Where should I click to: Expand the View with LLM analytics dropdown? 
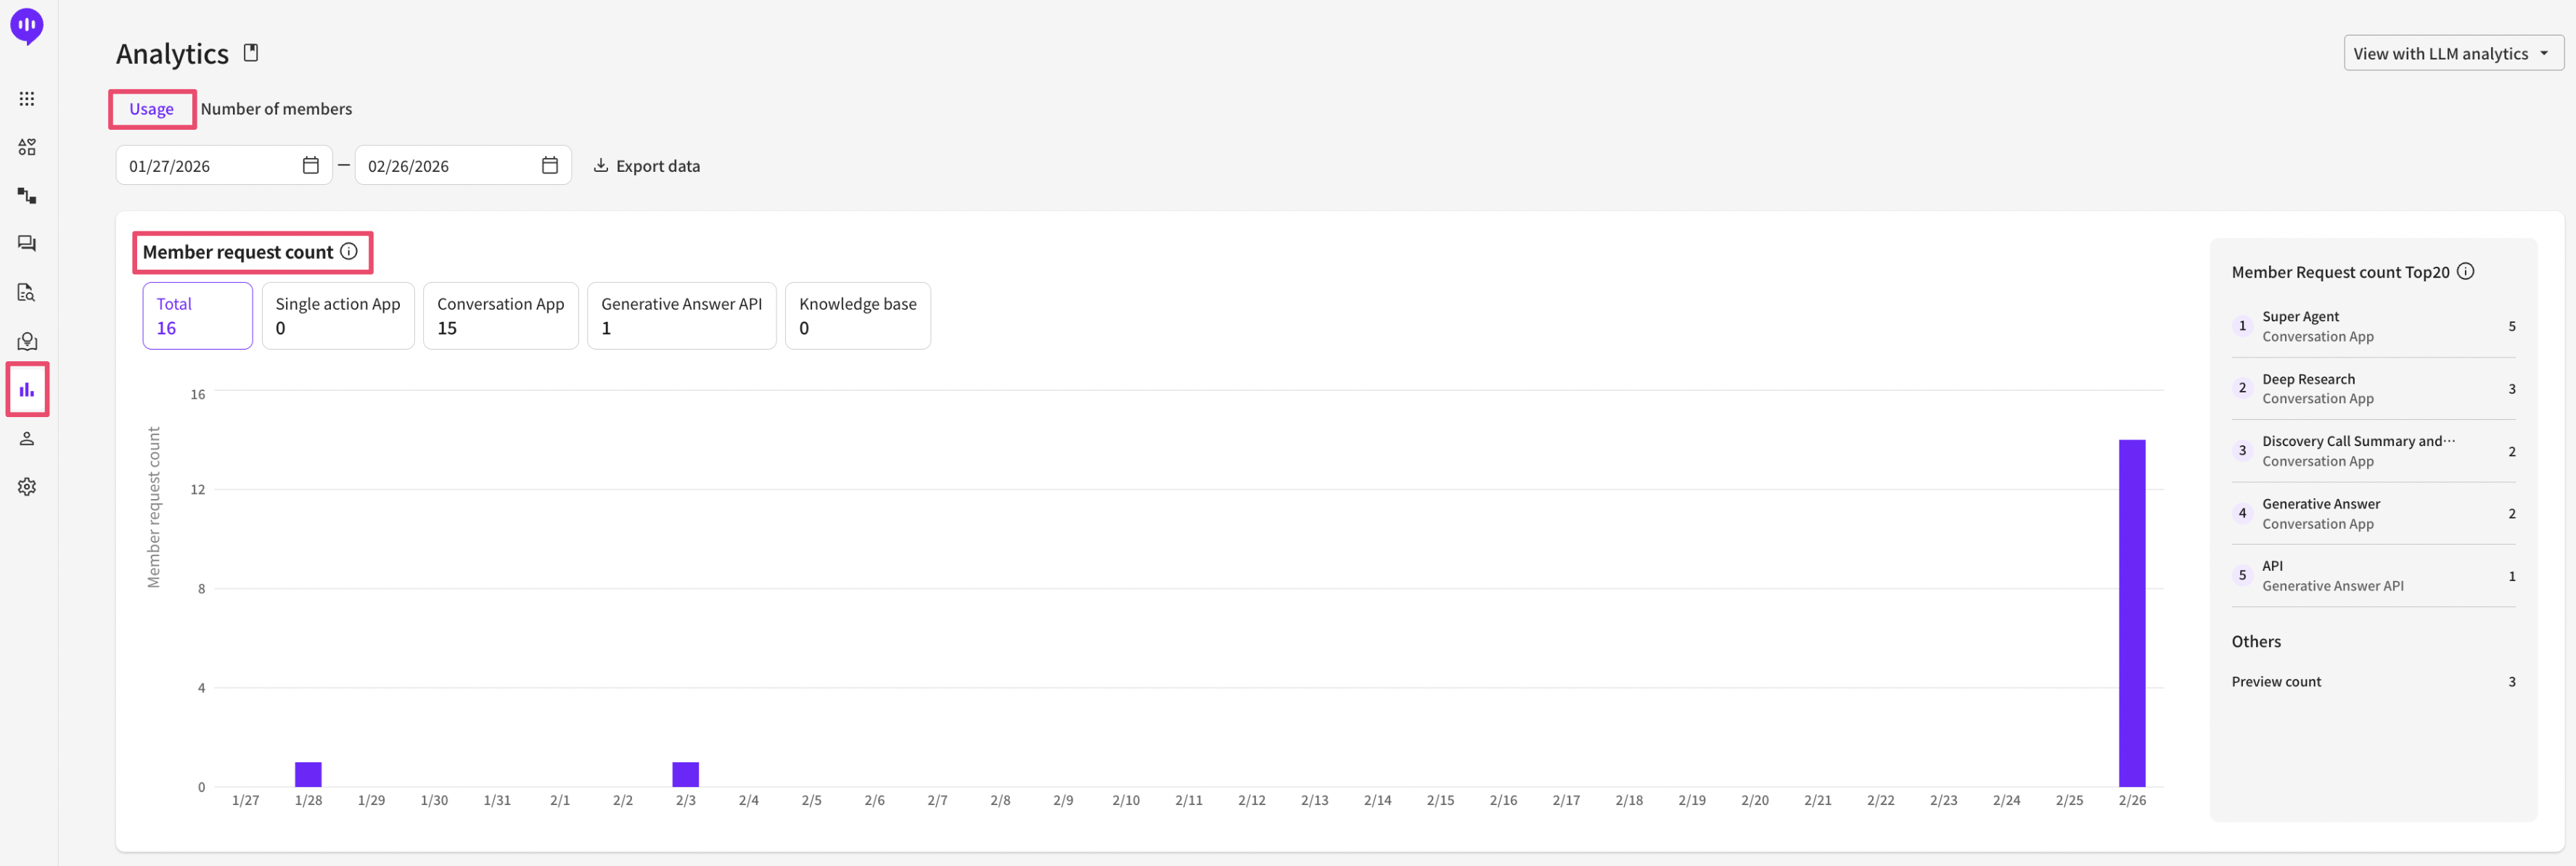(x=2453, y=54)
